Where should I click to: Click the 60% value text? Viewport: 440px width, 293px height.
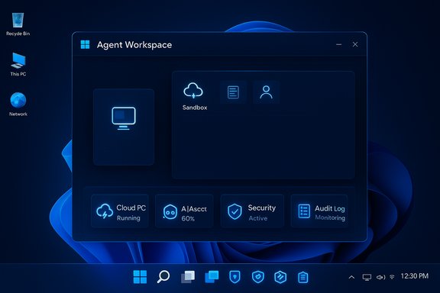pyautogui.click(x=188, y=218)
